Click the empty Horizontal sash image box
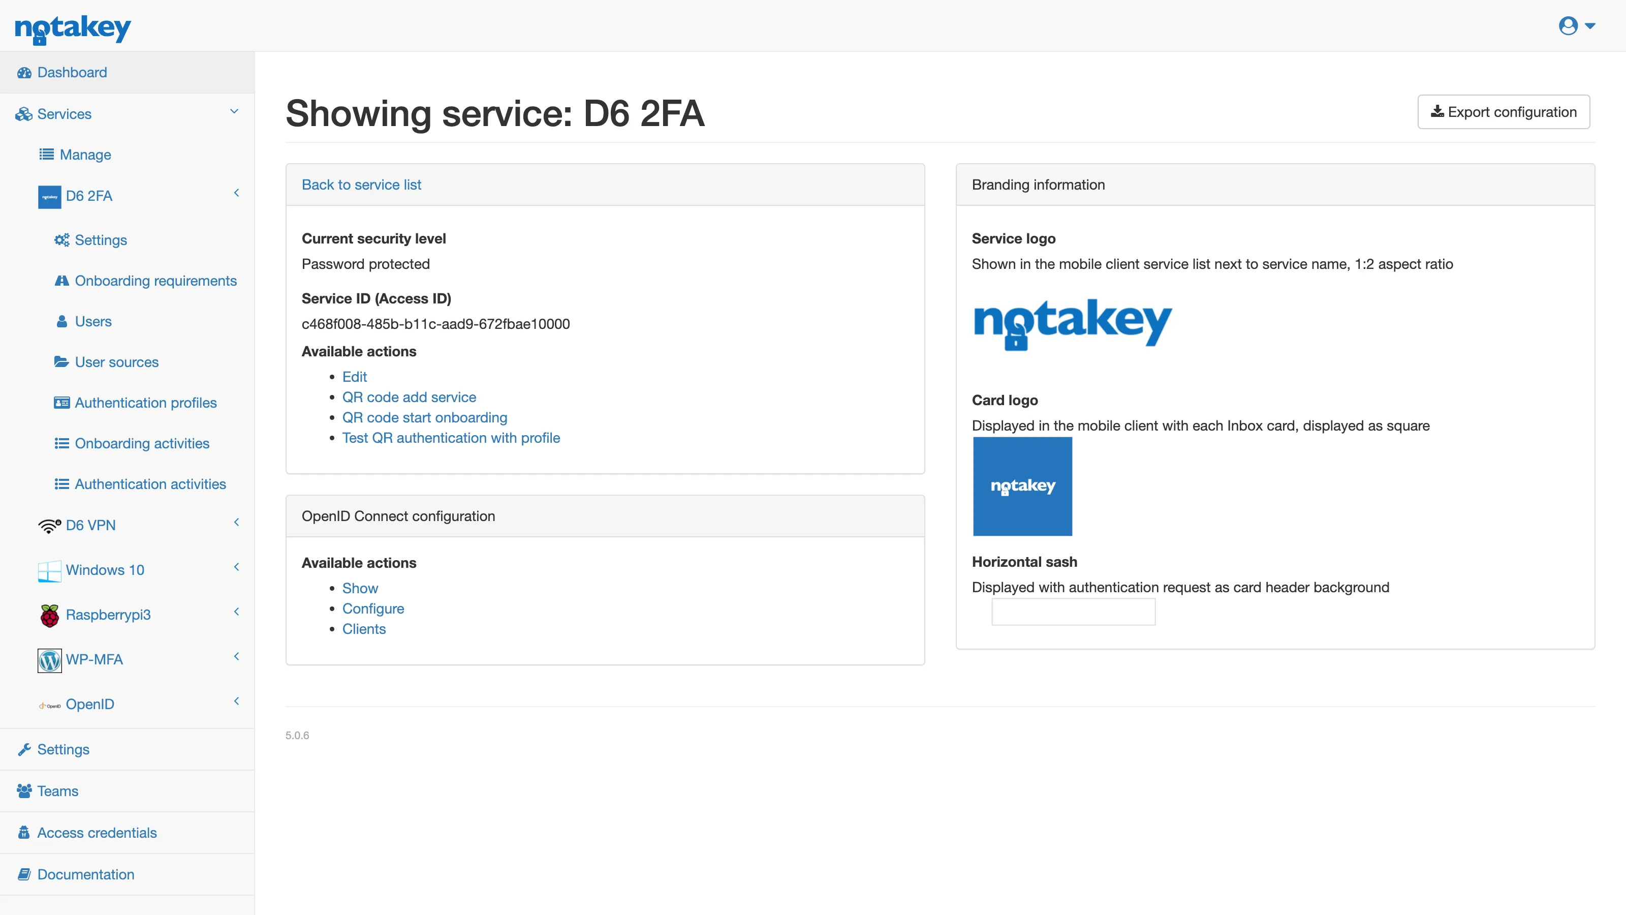Screen dimensions: 1626x915 point(1074,612)
